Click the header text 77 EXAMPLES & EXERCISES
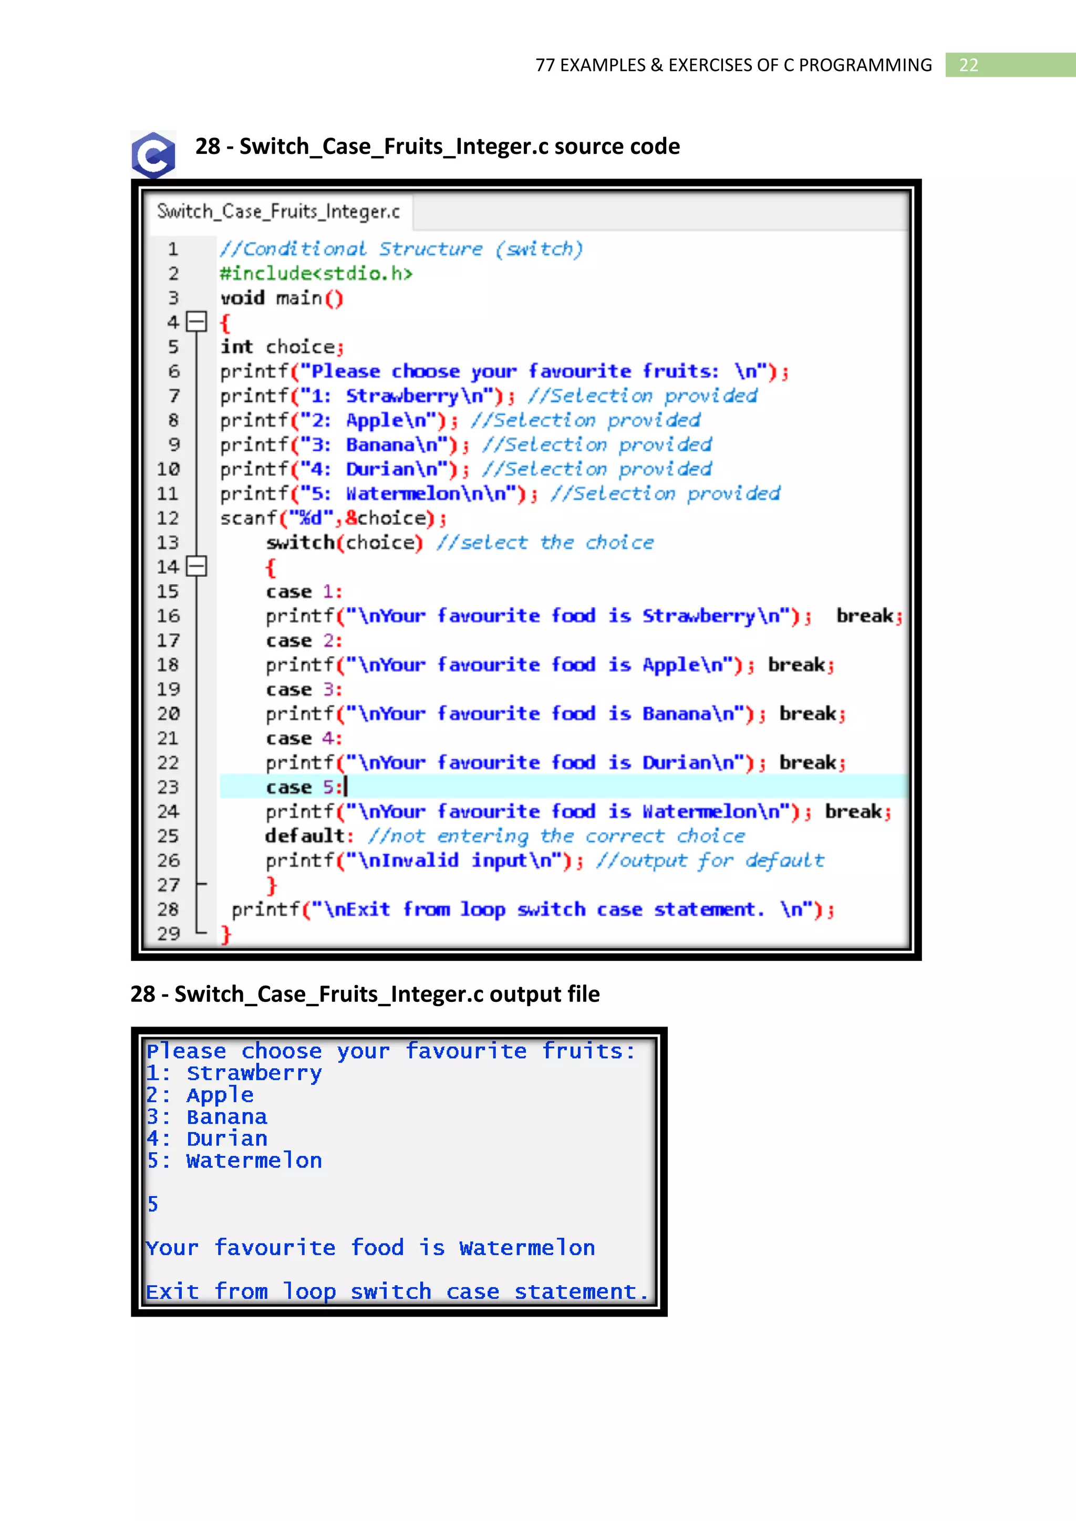 pos(733,65)
